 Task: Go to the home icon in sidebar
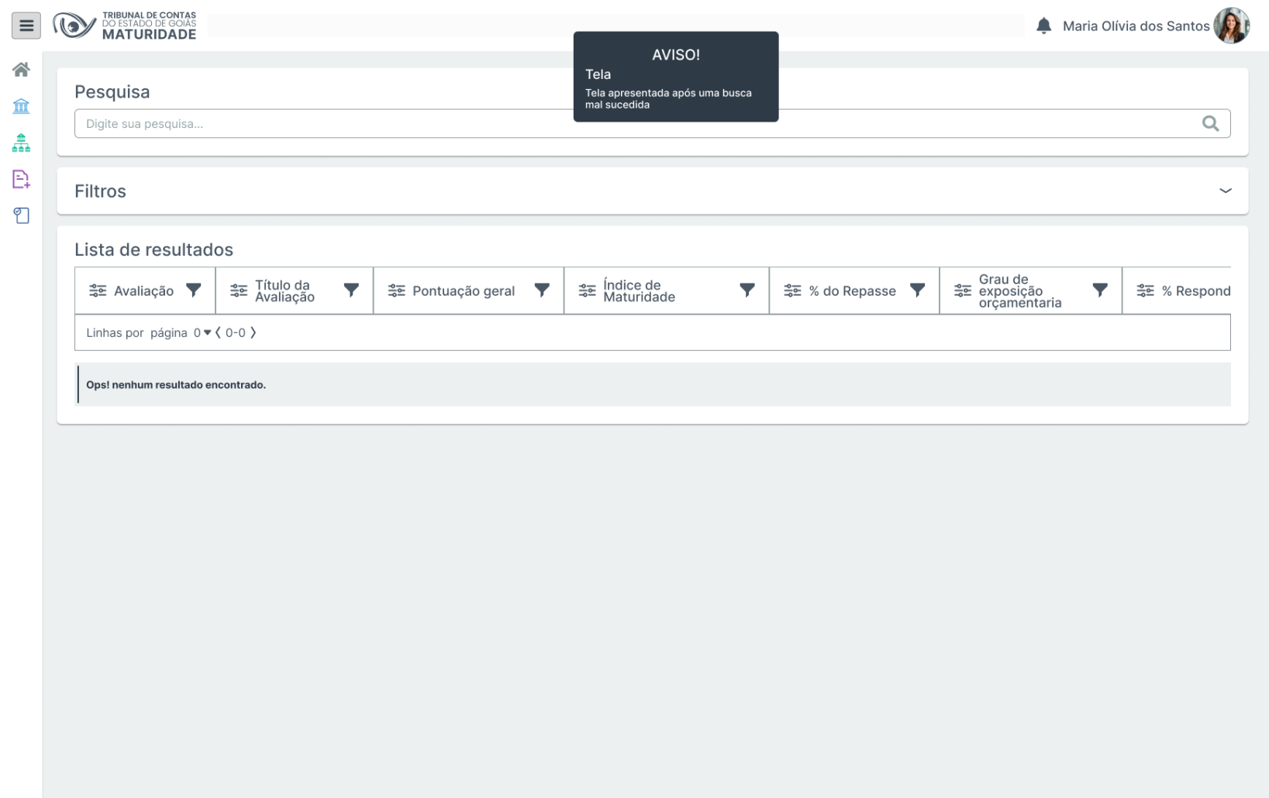click(x=21, y=70)
